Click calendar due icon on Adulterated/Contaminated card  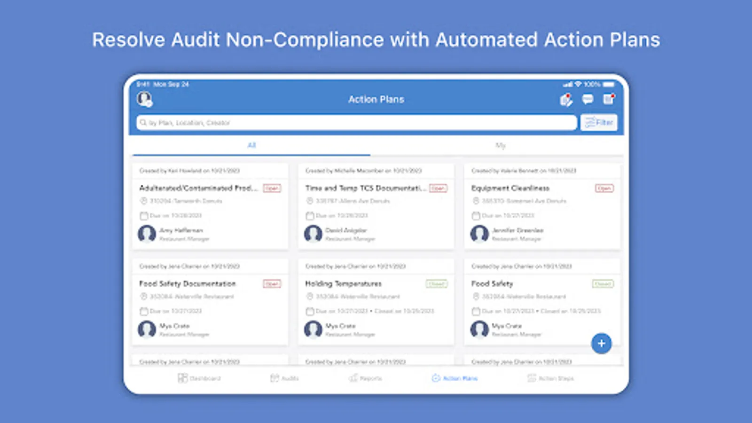click(x=144, y=216)
